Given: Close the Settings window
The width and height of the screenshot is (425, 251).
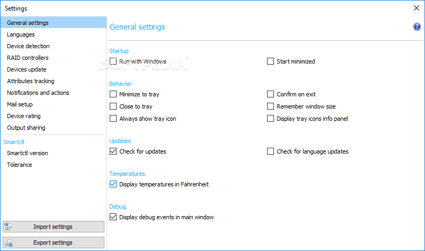Looking at the screenshot, I should (416, 8).
